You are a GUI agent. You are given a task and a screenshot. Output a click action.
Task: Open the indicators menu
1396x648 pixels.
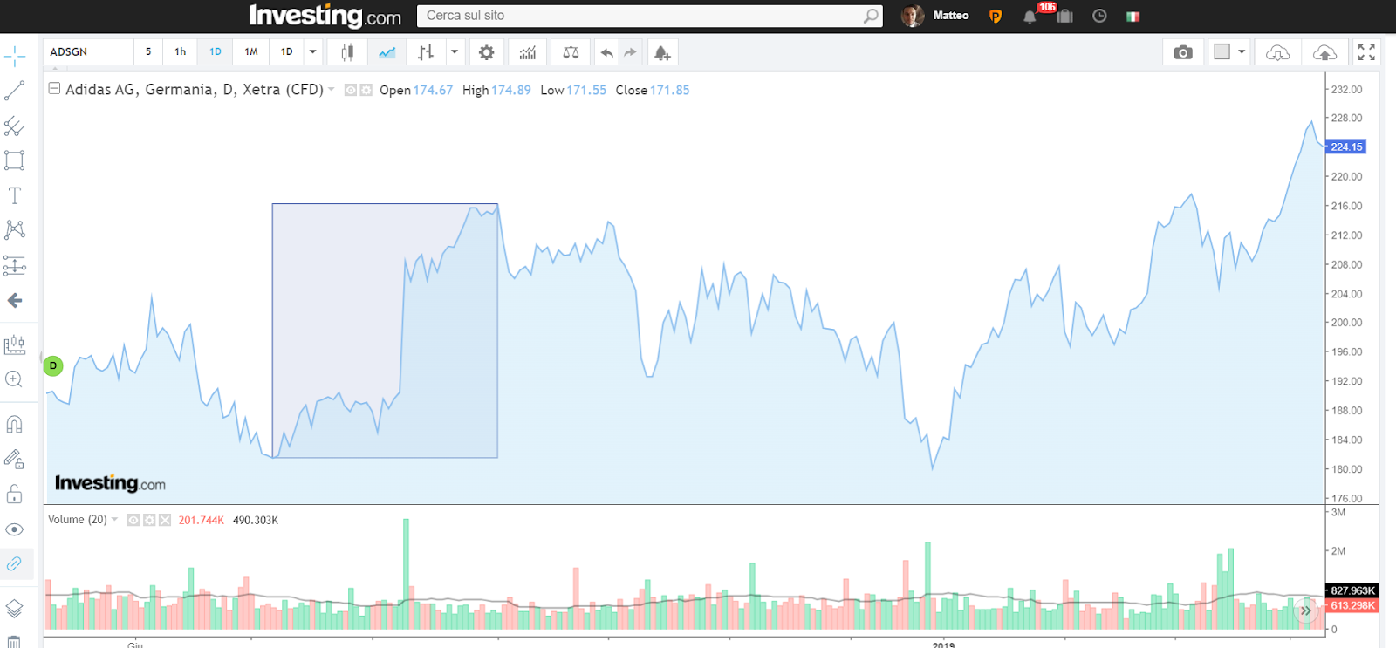(528, 52)
